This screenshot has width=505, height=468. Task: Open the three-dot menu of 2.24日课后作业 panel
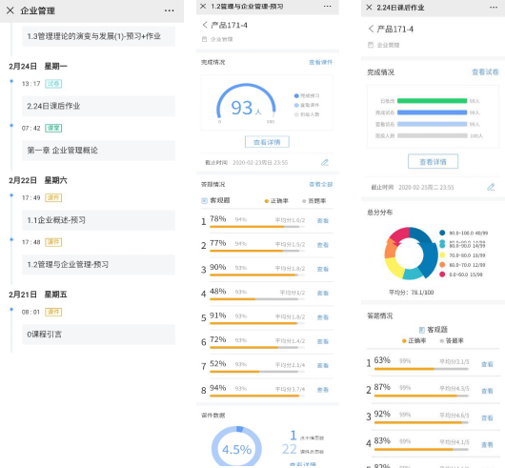(493, 8)
